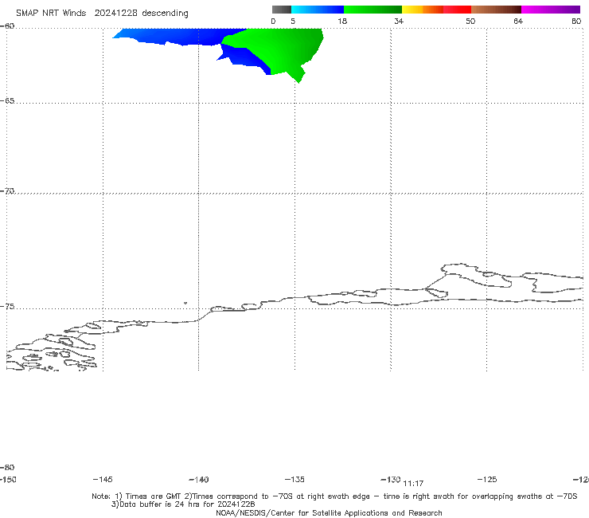Screen dimensions: 589x518
Task: Click the color bar label '34'
Action: coord(399,21)
